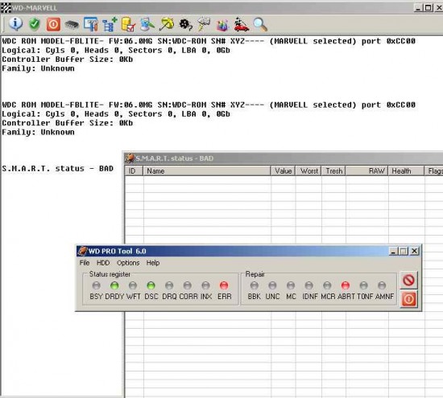Click the black ROM chip toolbar icon
The image size is (443, 398).
click(72, 25)
